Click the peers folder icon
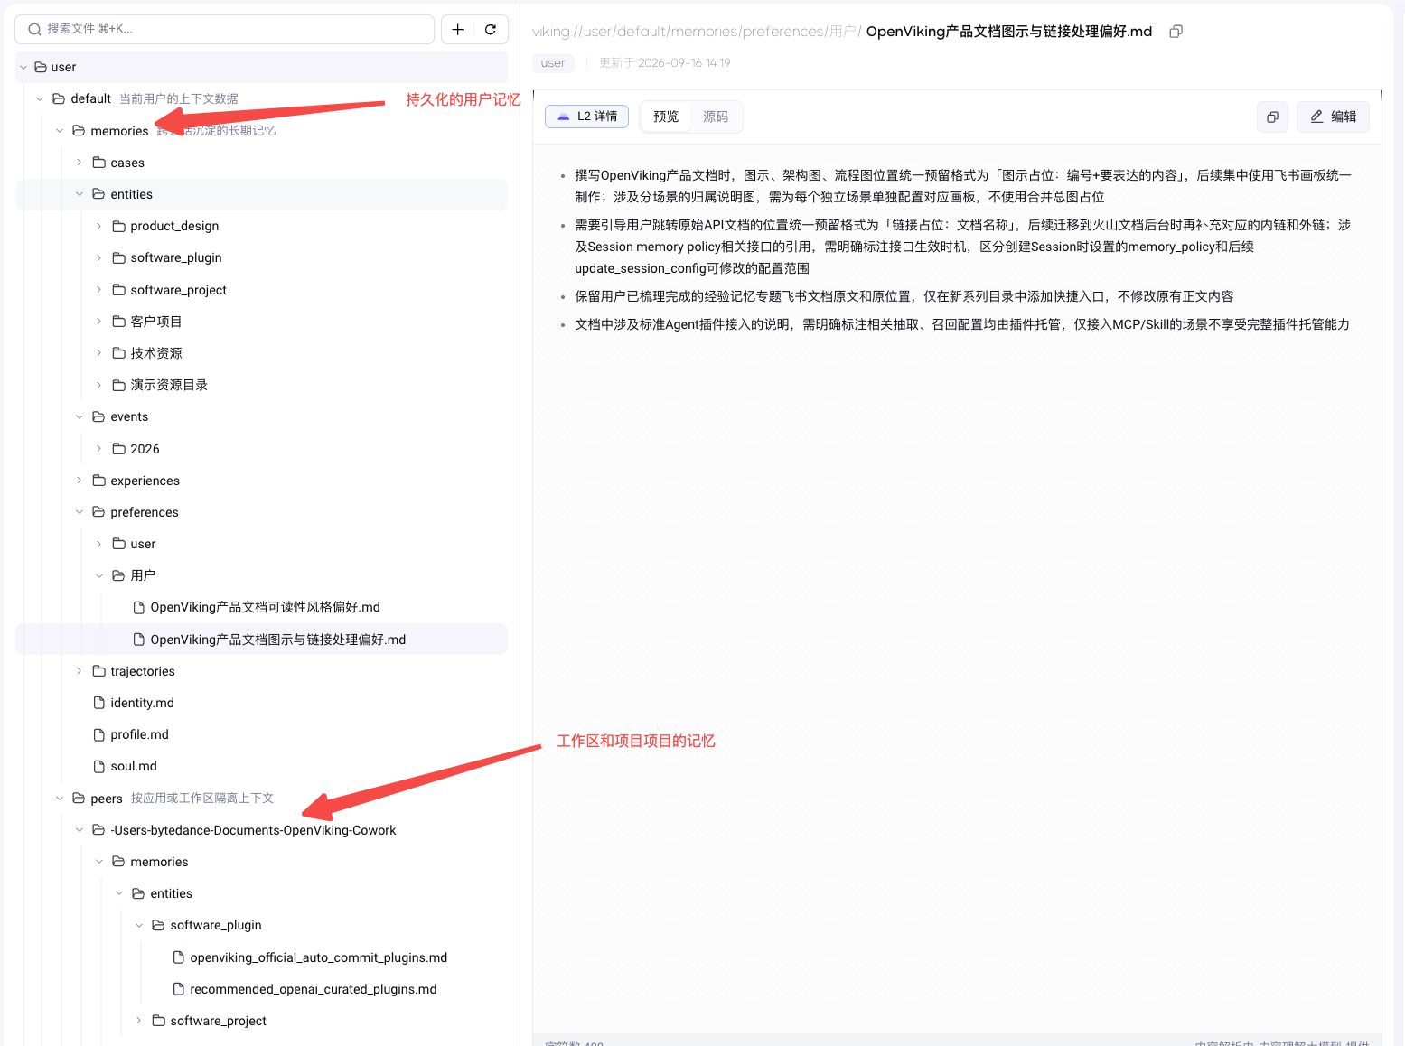Viewport: 1405px width, 1046px height. pos(79,799)
